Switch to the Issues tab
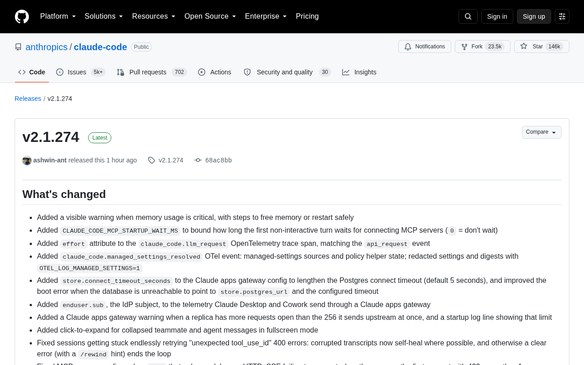The height and width of the screenshot is (365, 584). tap(81, 72)
